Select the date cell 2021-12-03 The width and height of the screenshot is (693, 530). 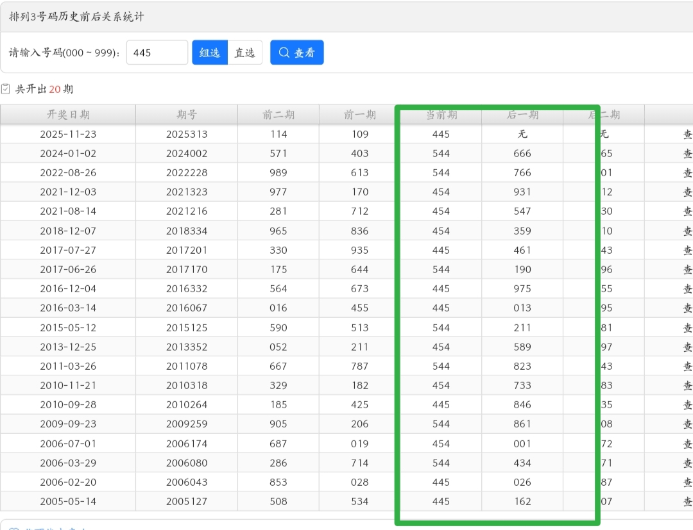pyautogui.click(x=68, y=192)
